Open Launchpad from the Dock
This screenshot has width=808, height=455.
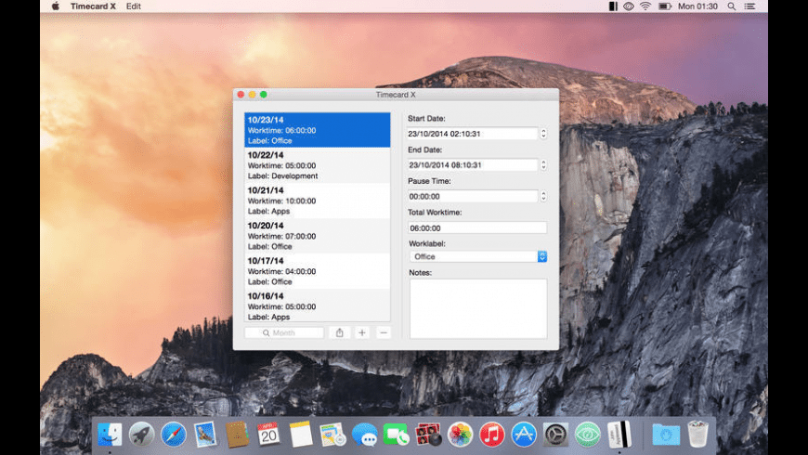pyautogui.click(x=141, y=435)
